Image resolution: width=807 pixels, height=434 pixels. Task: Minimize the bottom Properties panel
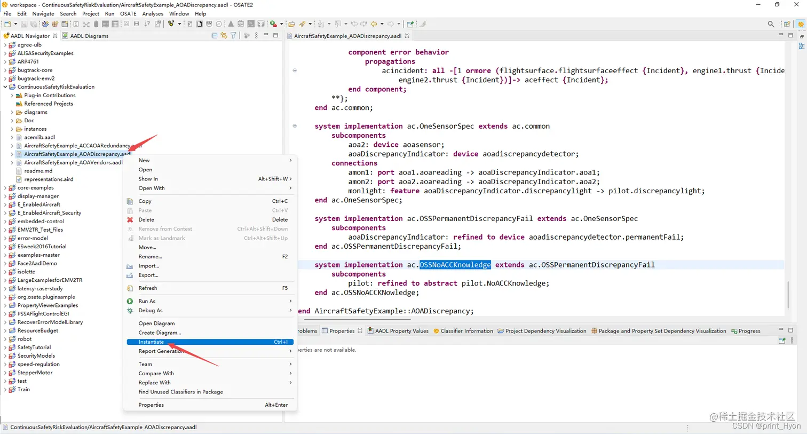click(x=781, y=330)
